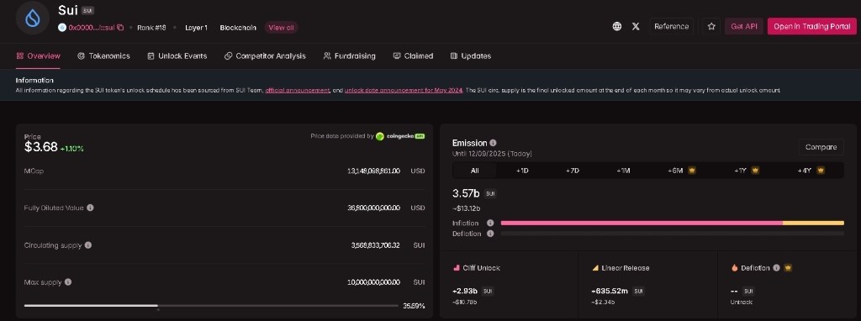This screenshot has width=861, height=321.
Task: Select the All emission range
Action: coord(474,171)
